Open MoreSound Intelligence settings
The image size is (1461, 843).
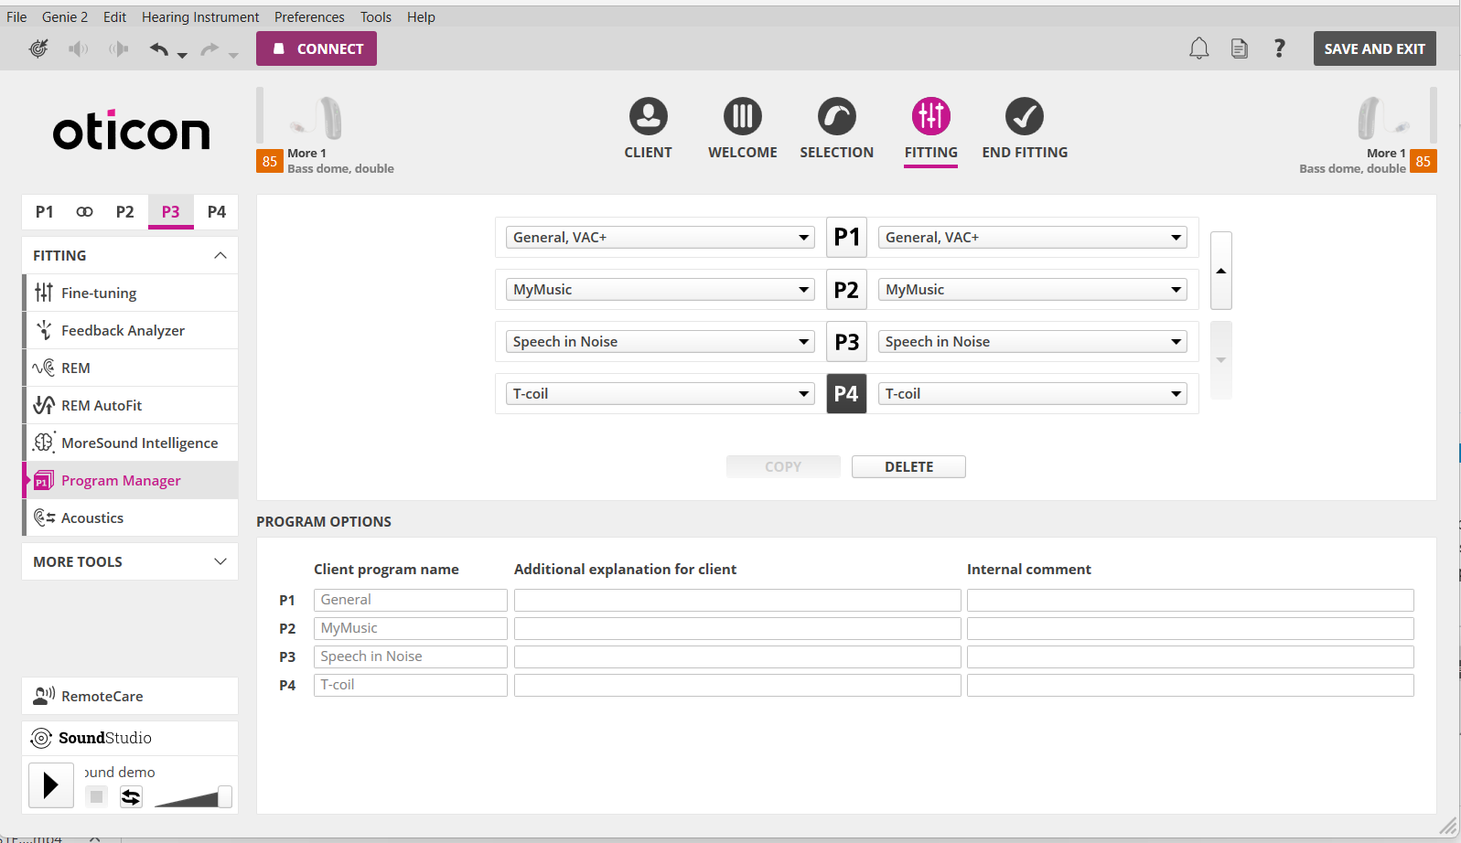coord(130,443)
